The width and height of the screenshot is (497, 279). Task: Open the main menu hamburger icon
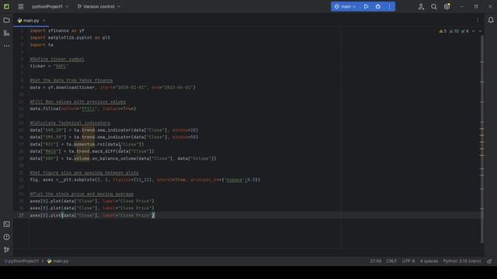point(21,6)
